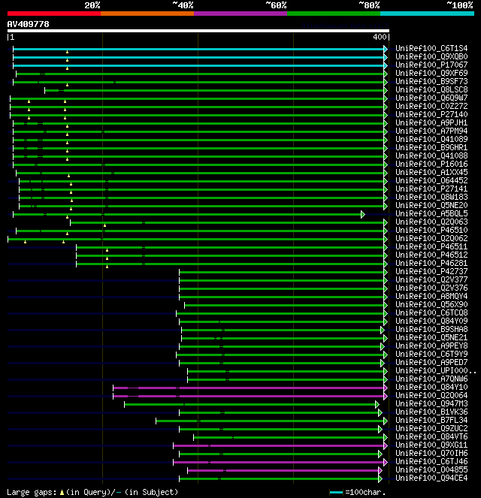481x498 pixels.
Task: Click UniRef100_Q8W183 label
Action: click(431, 197)
